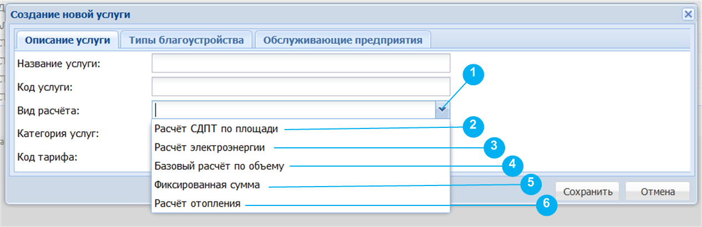702x227 pixels.
Task: Select Расчёт СДПТ по площади option
Action: (x=300, y=129)
